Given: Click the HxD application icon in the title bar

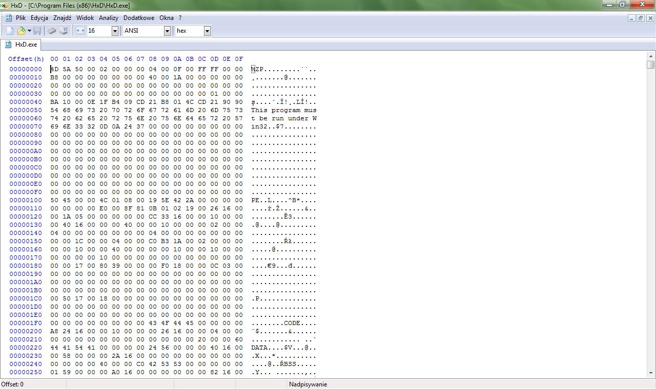Looking at the screenshot, I should [x=5, y=5].
